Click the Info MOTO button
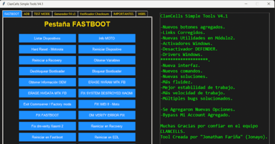This screenshot has height=144, width=275. coord(107,38)
